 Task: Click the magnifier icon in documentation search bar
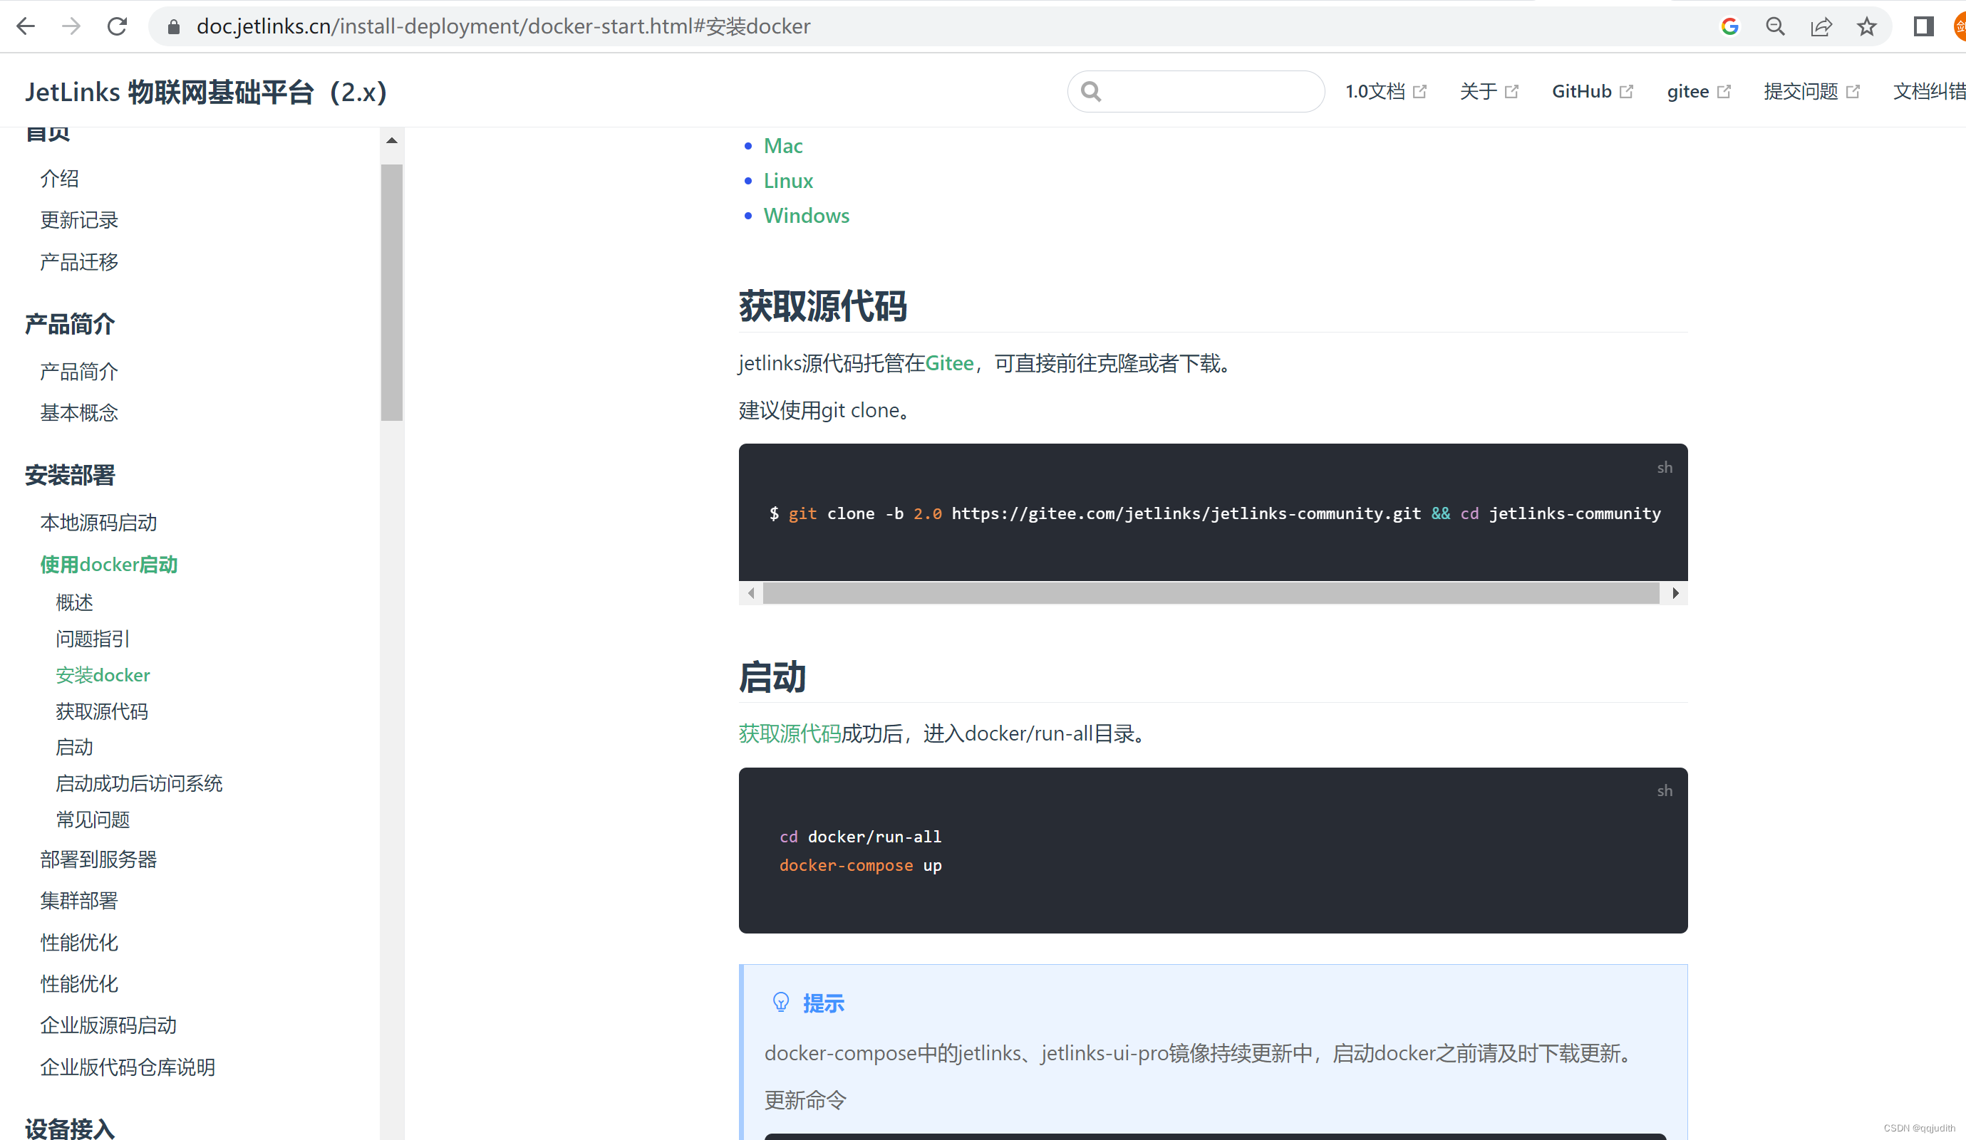point(1091,91)
